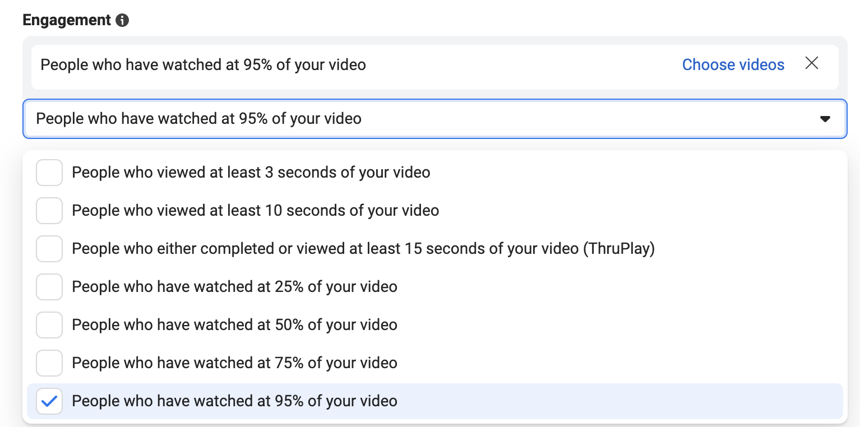Select 'viewed at least 10 seconds' option text
The image size is (860, 427).
[x=255, y=211]
